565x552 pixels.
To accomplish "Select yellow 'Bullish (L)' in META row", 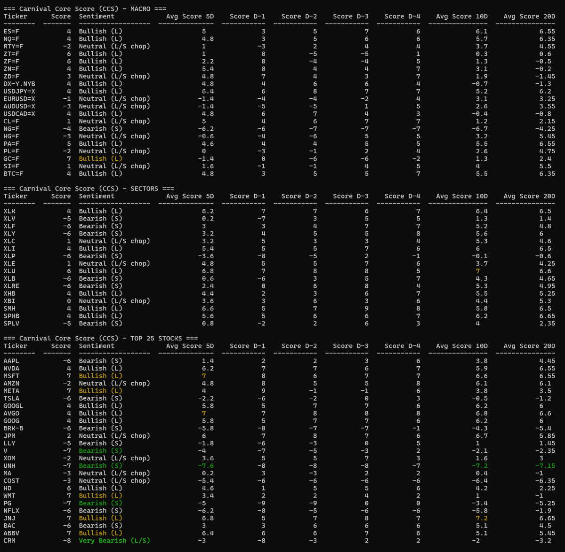I will click(100, 391).
